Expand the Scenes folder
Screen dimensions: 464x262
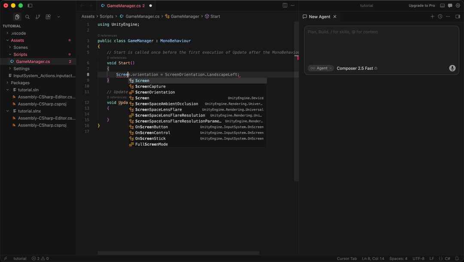click(x=38, y=47)
